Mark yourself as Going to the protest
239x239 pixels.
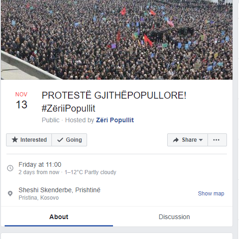[x=69, y=140]
